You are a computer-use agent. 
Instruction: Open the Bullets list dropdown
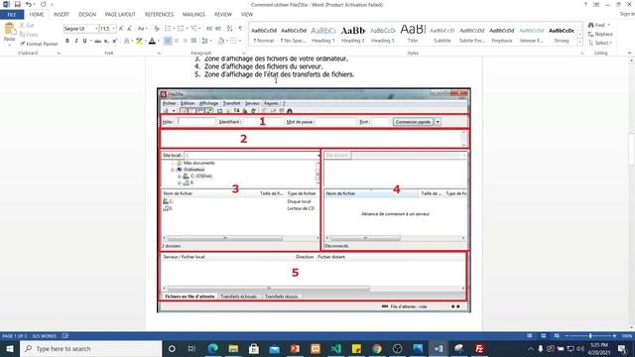[x=175, y=29]
